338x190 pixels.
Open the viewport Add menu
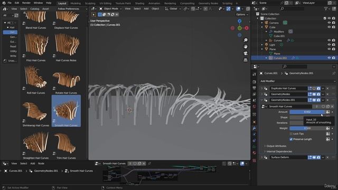(x=146, y=9)
